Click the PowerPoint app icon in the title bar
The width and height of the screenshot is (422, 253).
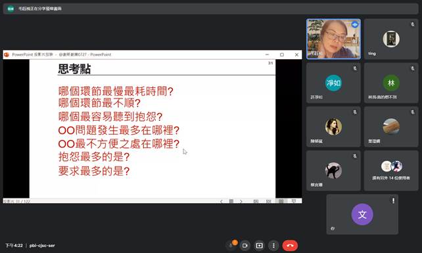pyautogui.click(x=7, y=55)
